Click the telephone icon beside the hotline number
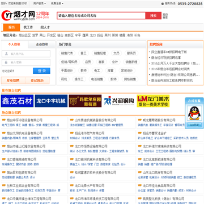Image resolution: width=204 pixels, height=204 pixels. click(x=163, y=3)
